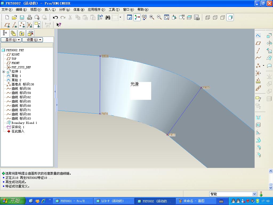273x205 pixels.
Task: Select 曲线 标识171 in model tree
Action: [19, 110]
